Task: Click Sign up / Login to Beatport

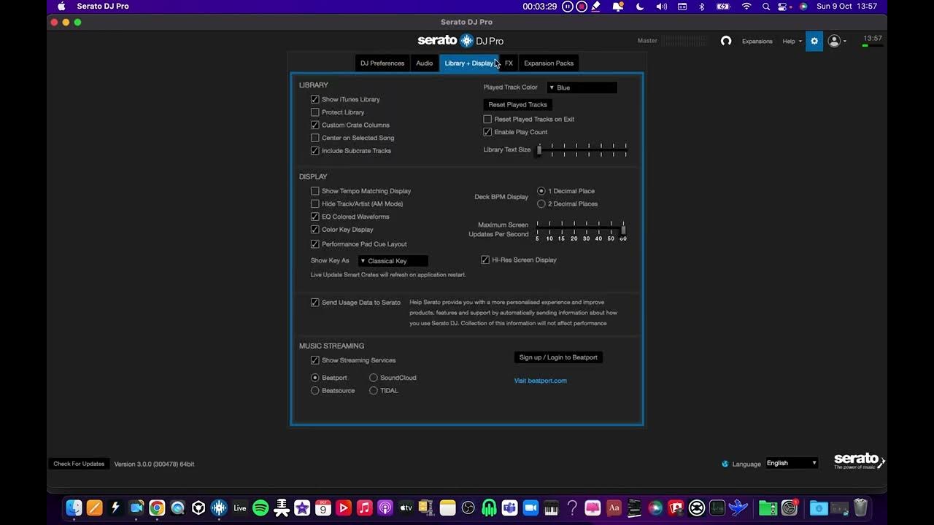Action: [558, 357]
